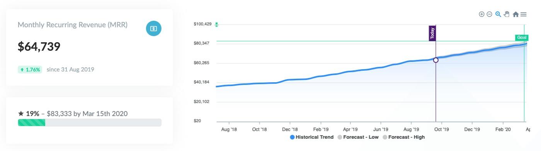Screen dimensions: 541x151
Task: Click the Jun '19 x-axis label
Action: (x=381, y=129)
